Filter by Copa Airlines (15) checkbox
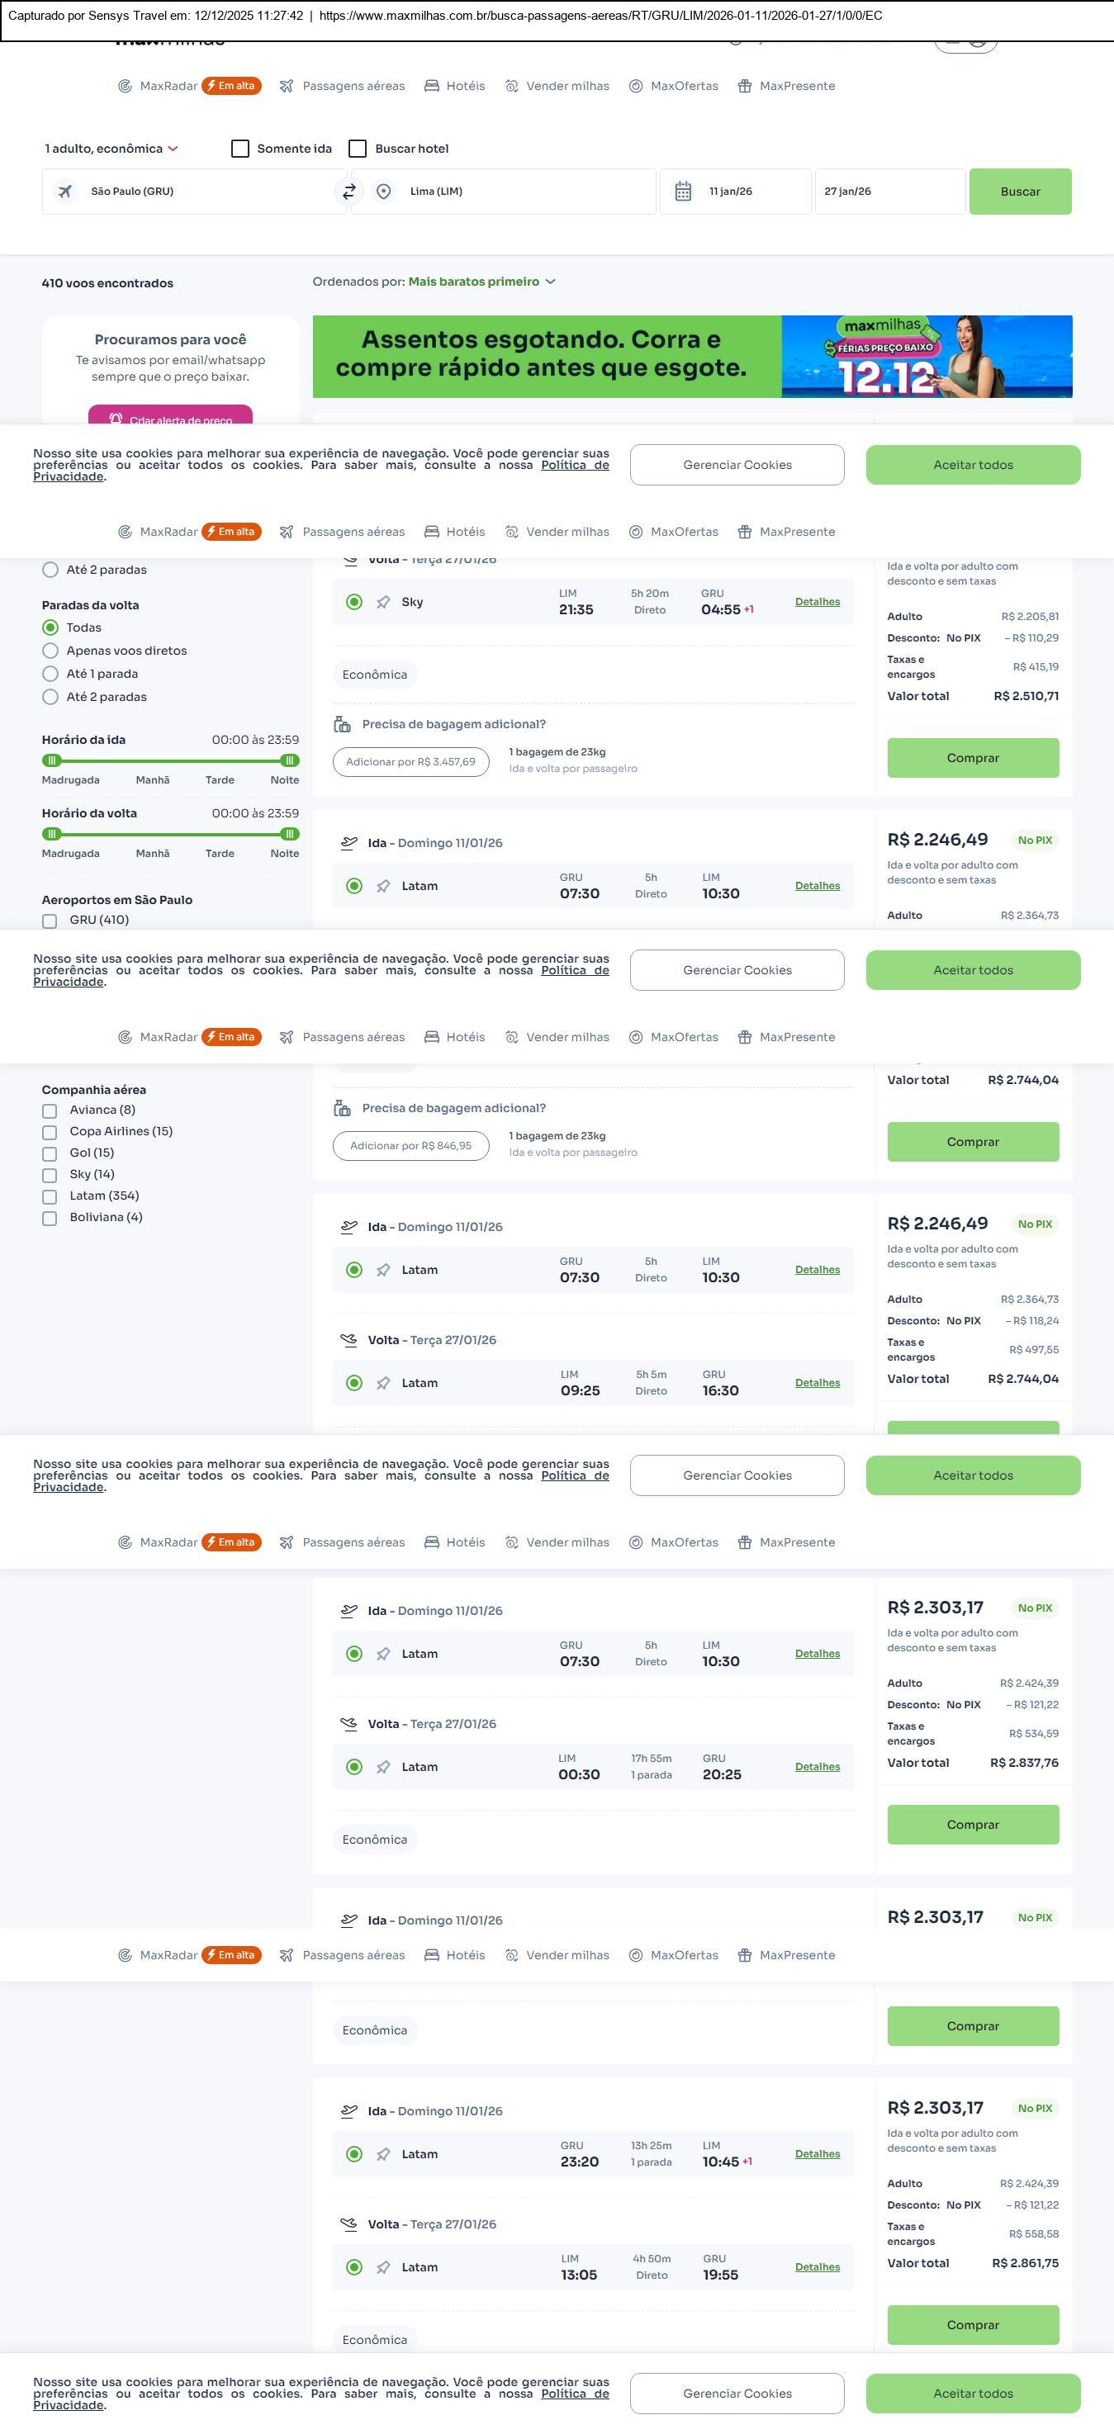Viewport: 1114px width, 2434px height. [50, 1132]
